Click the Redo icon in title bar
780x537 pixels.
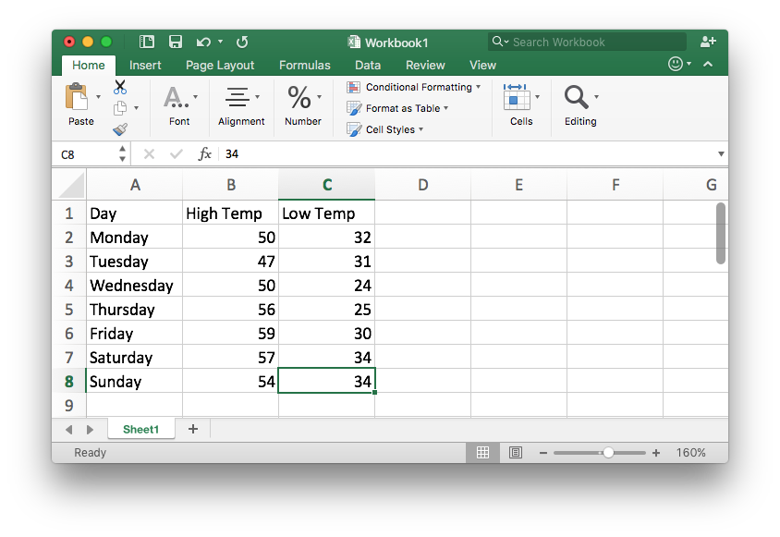[x=242, y=42]
